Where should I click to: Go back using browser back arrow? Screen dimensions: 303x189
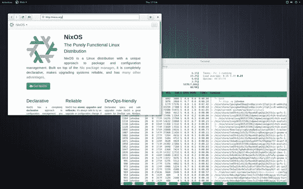coord(12,17)
